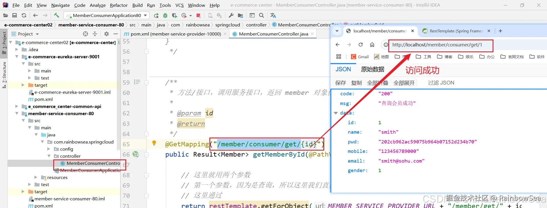Click the gutter web endpoint icon on line 66
Image resolution: width=547 pixels, height=208 pixels.
point(136,154)
